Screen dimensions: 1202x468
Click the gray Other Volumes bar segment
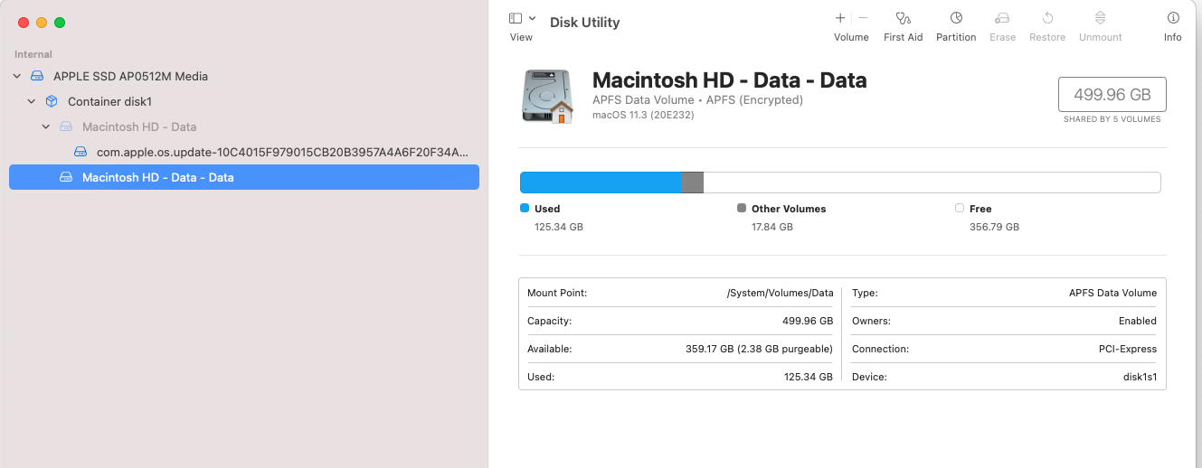692,183
